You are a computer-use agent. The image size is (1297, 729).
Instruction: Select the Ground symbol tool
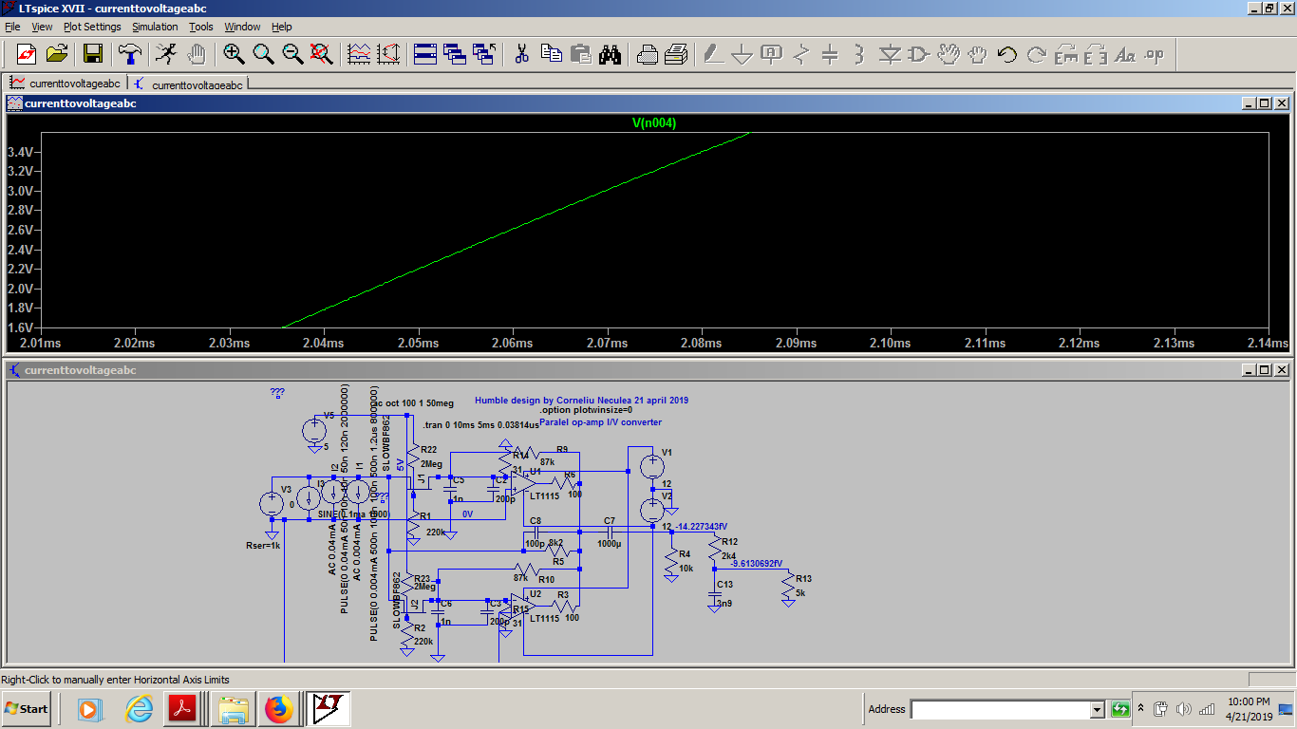coord(742,54)
